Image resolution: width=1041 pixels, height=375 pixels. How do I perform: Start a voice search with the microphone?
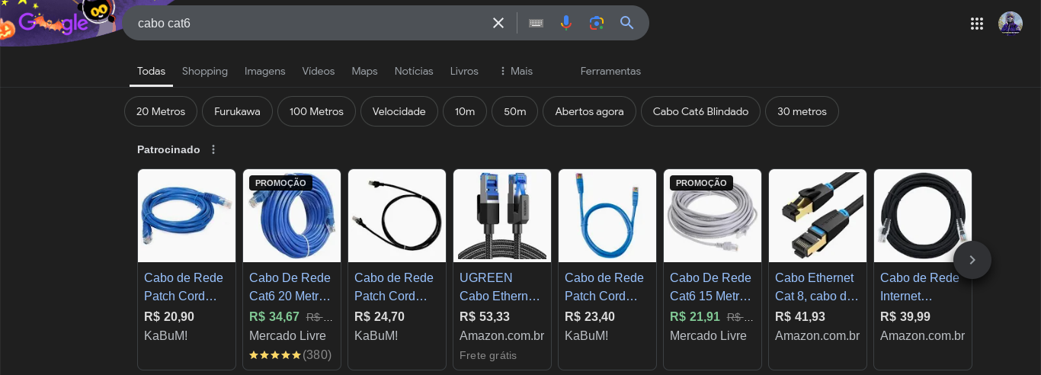[x=565, y=23]
